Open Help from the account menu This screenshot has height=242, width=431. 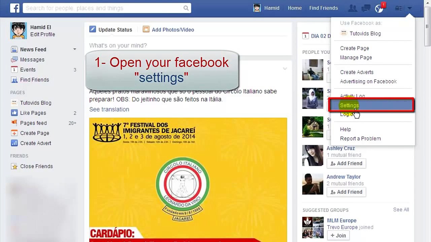coord(345,129)
